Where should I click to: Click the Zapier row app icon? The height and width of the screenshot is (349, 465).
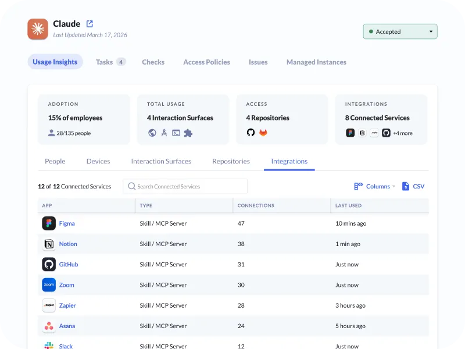click(x=49, y=305)
